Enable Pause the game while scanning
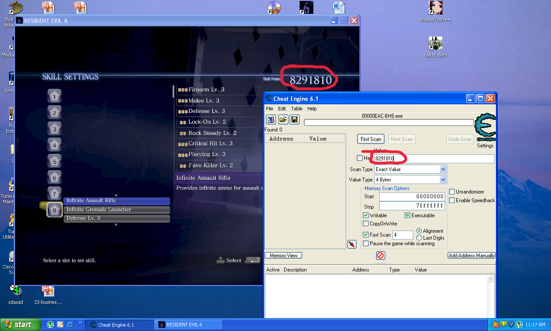This screenshot has width=551, height=331. coord(365,244)
